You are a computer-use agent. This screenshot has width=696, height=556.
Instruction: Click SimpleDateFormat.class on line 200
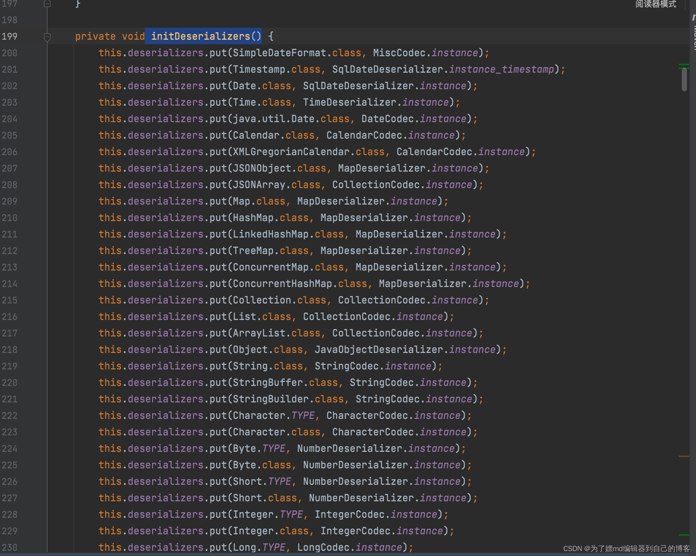(x=297, y=53)
